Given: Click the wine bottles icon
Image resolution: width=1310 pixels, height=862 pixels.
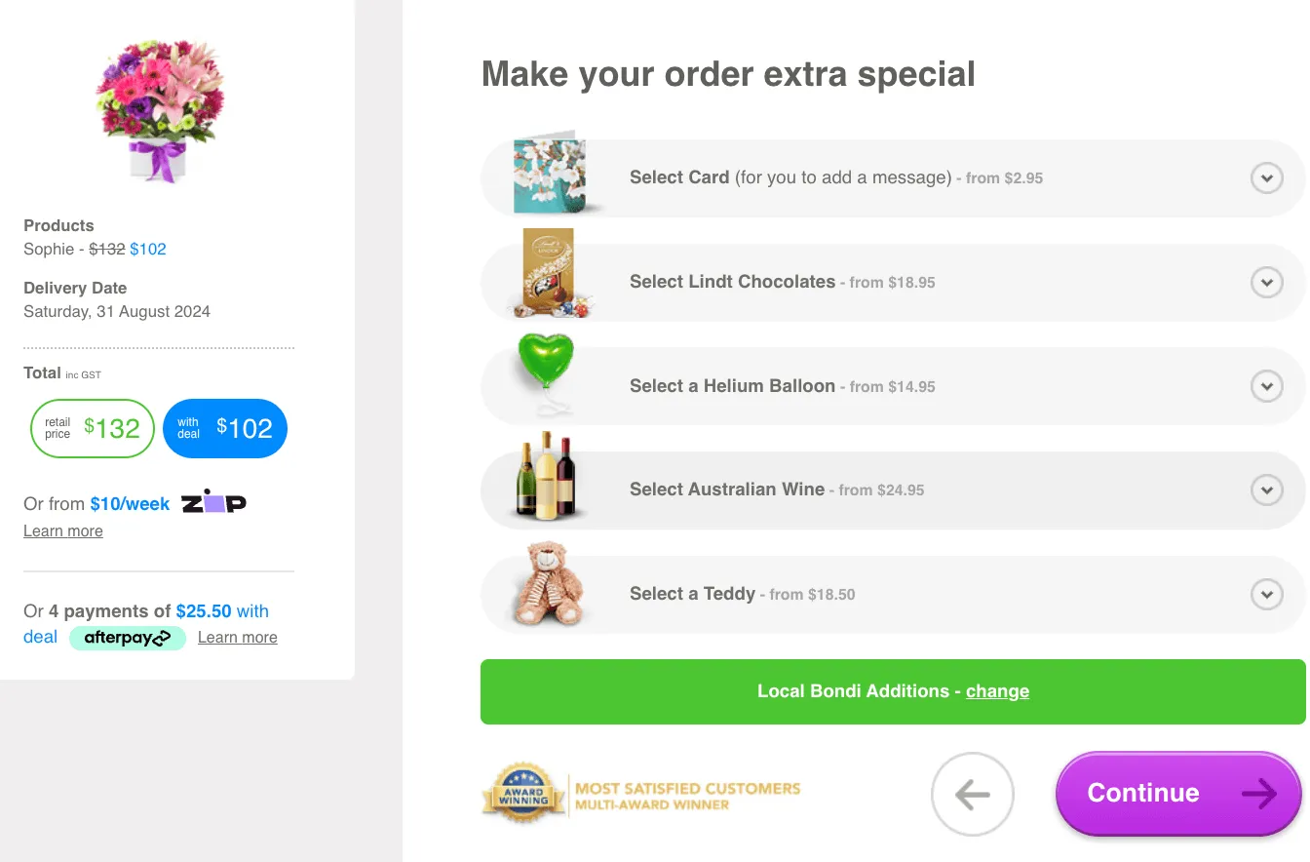Looking at the screenshot, I should pyautogui.click(x=547, y=476).
